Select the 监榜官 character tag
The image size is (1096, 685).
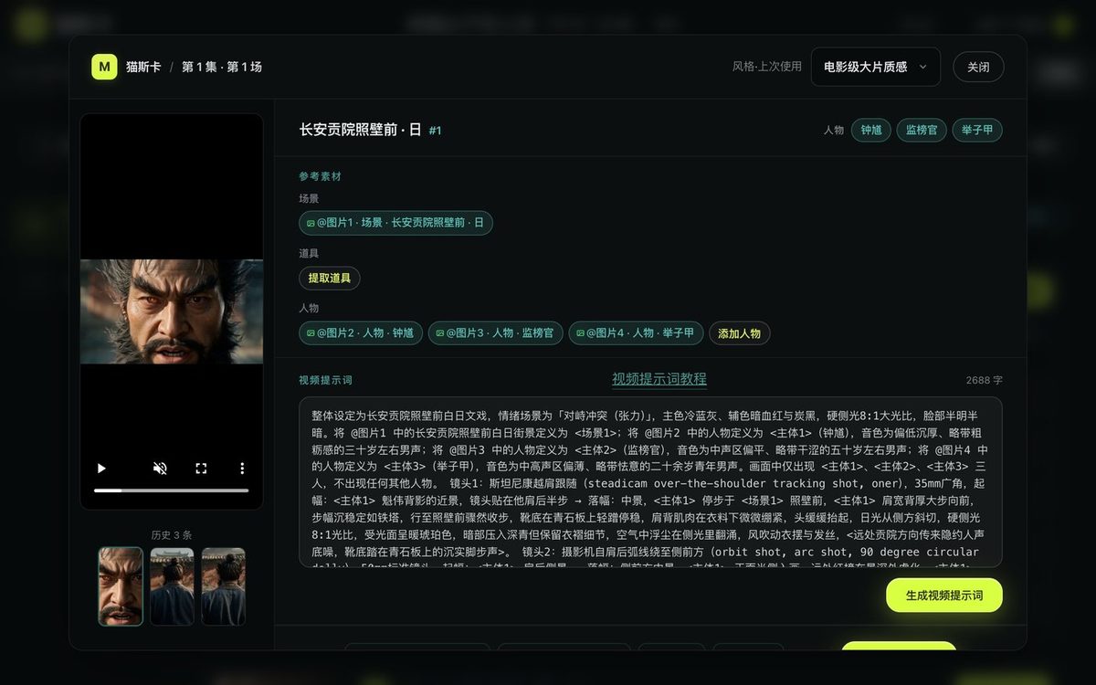click(x=922, y=130)
